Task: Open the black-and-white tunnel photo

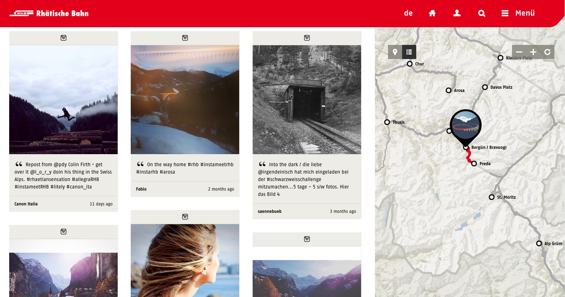Action: [x=307, y=100]
